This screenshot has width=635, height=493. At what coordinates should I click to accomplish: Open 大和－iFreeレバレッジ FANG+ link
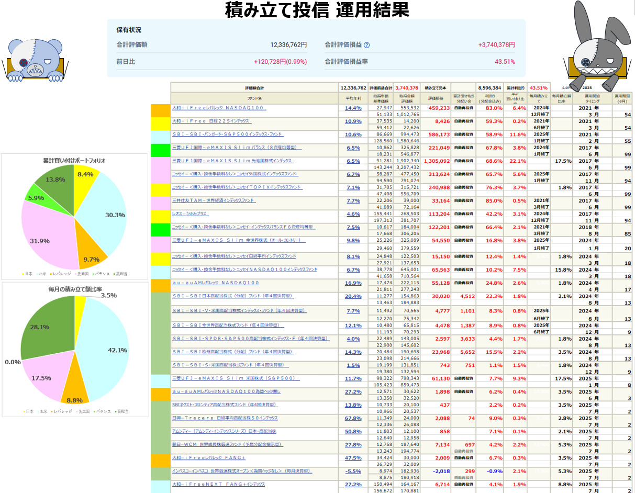209,457
